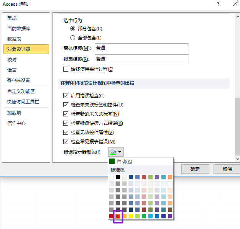Confirm with the 确定 button
This screenshot has height=229, width=240.
coord(195,169)
